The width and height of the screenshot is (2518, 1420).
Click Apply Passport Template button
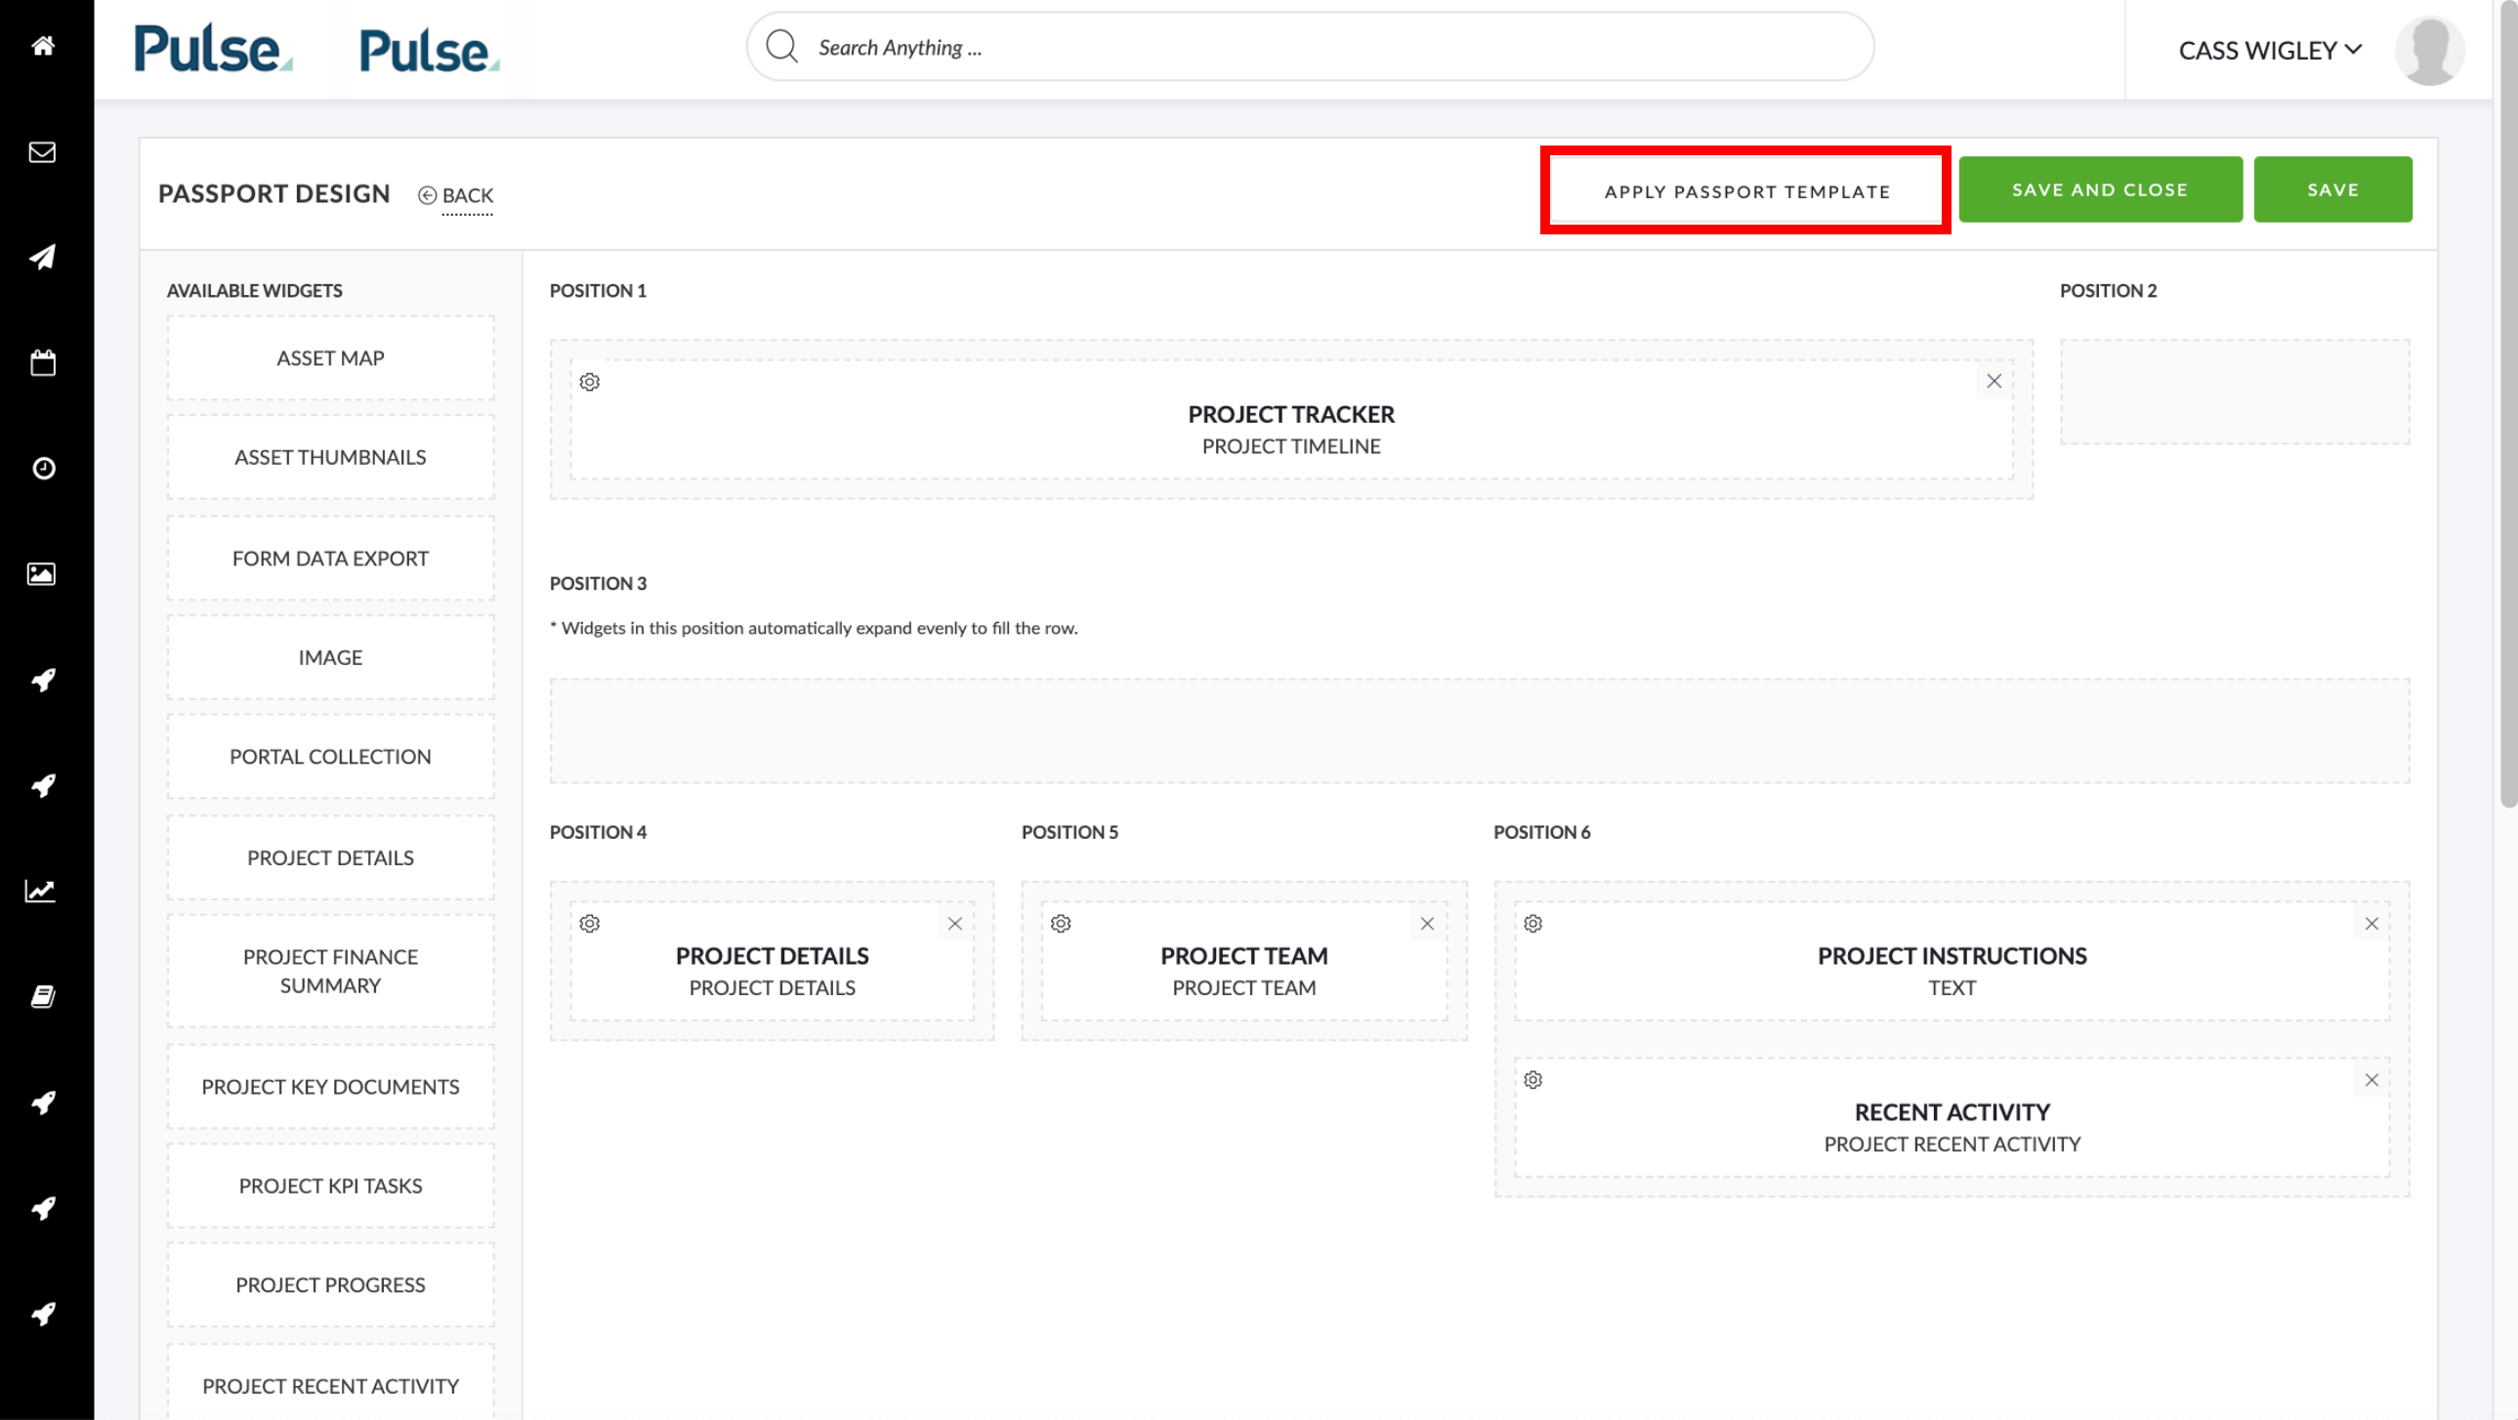coord(1745,190)
